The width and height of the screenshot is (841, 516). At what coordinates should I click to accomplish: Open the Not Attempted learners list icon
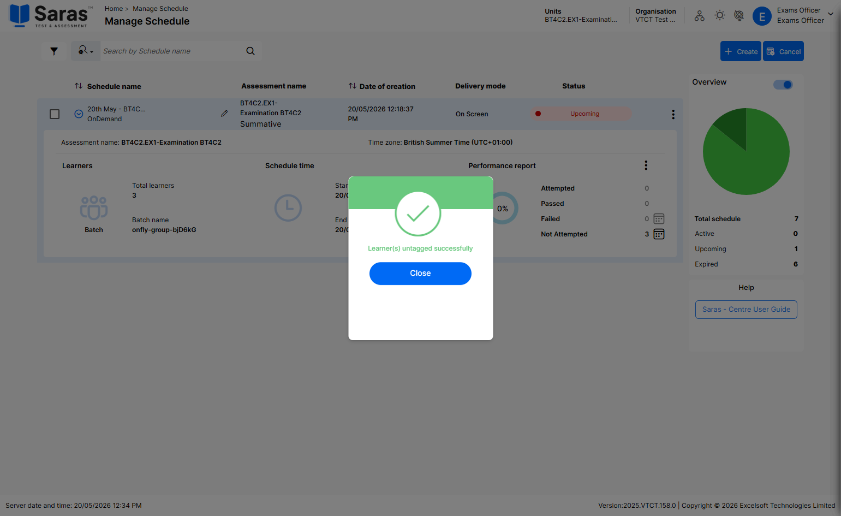pos(659,234)
